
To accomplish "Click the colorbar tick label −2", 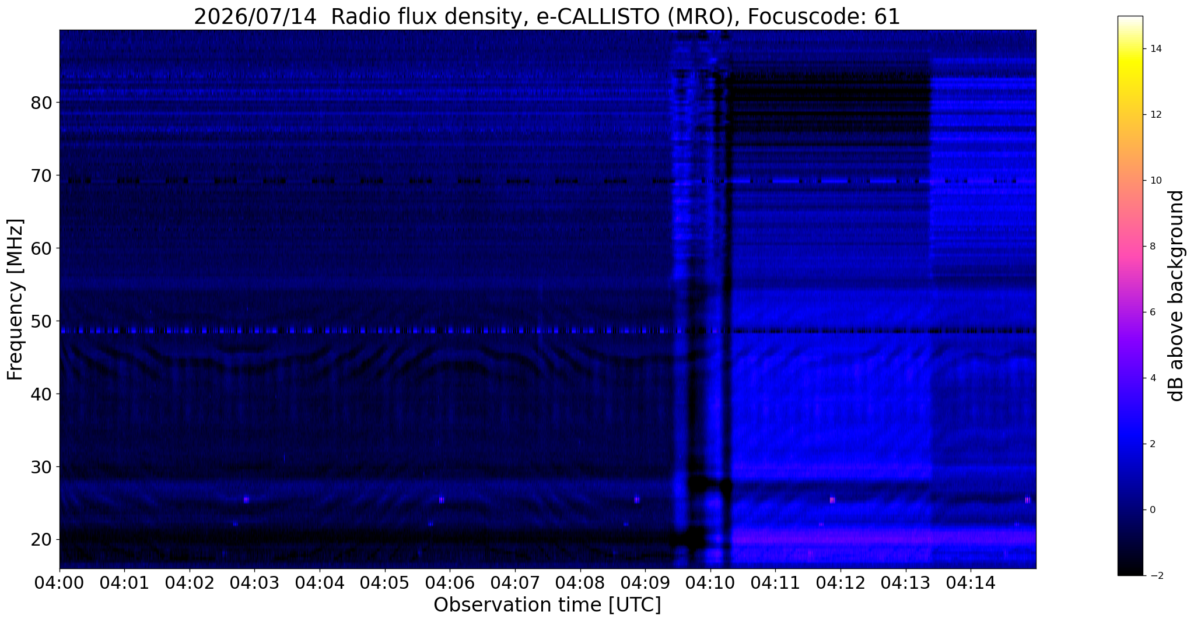I will [1154, 575].
